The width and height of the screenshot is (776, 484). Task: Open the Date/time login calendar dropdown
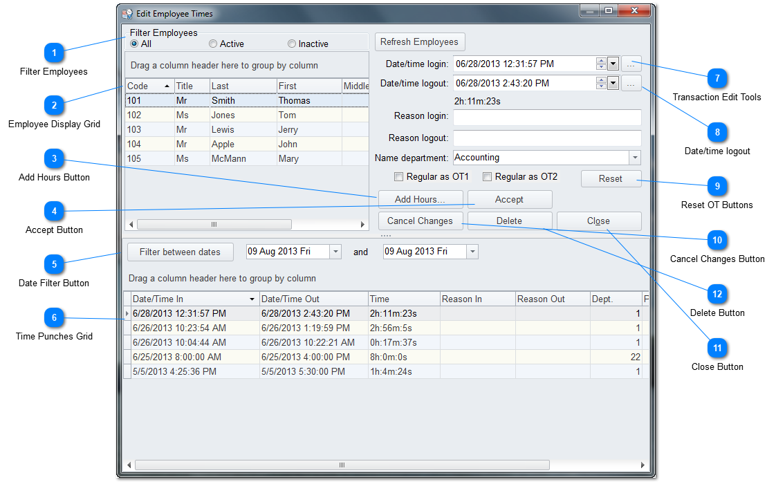pyautogui.click(x=613, y=64)
